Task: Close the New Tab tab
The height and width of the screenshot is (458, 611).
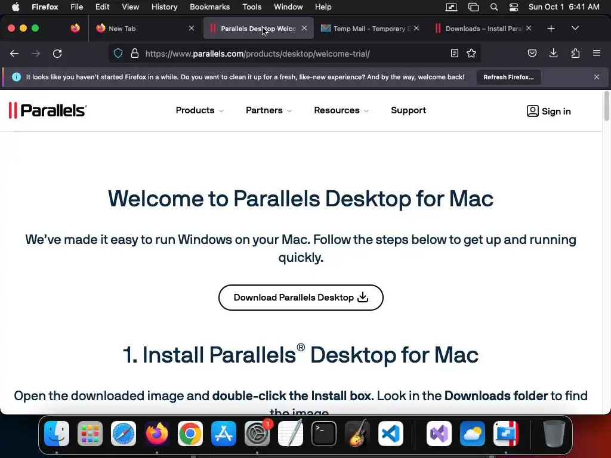Action: [x=192, y=28]
